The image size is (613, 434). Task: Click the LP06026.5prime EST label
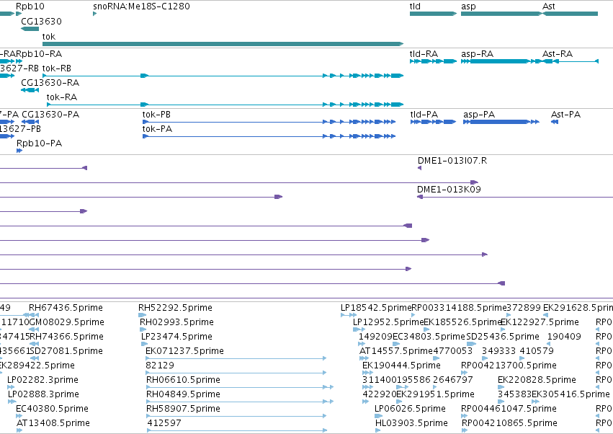tap(410, 409)
